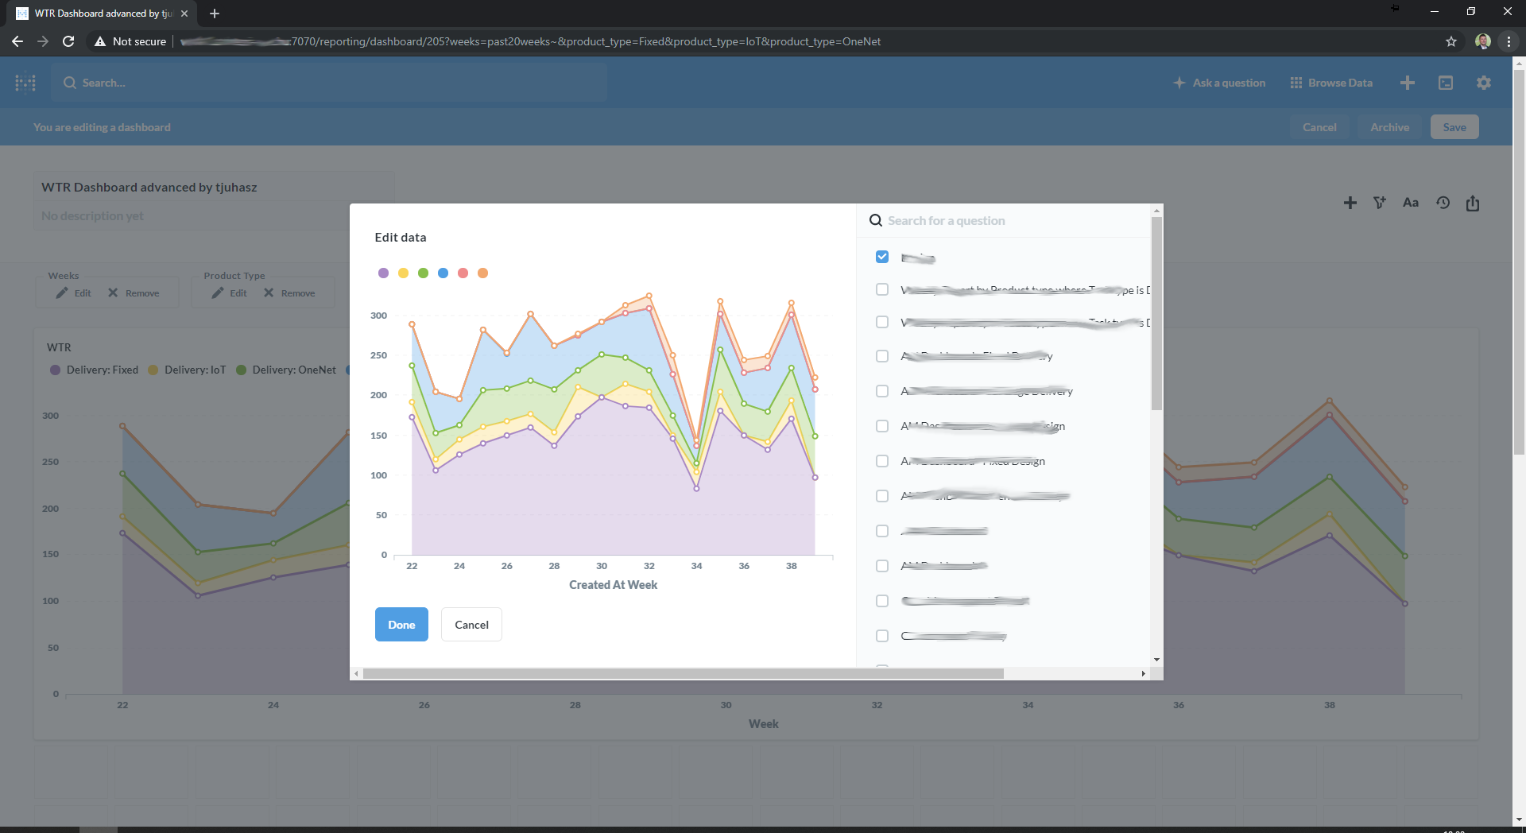Click the sharing export icon

[1472, 203]
